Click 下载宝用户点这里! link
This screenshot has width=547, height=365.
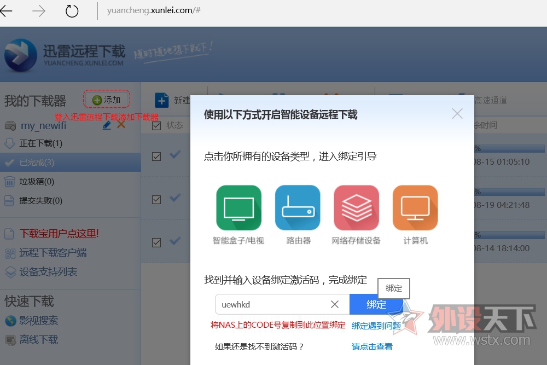(x=59, y=234)
